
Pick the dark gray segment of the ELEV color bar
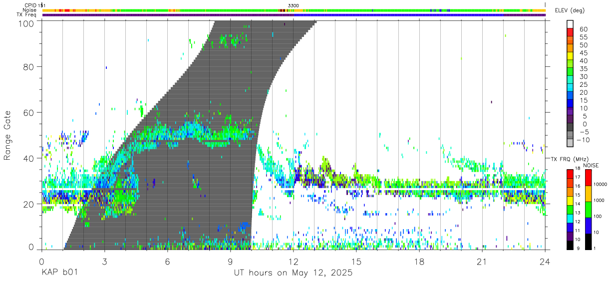[x=571, y=126]
